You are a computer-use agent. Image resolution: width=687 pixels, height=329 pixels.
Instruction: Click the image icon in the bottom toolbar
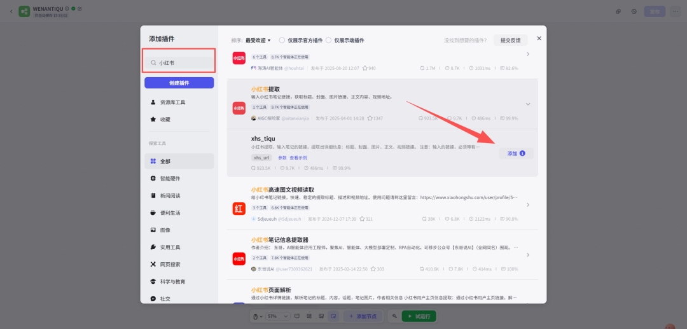pyautogui.click(x=321, y=316)
